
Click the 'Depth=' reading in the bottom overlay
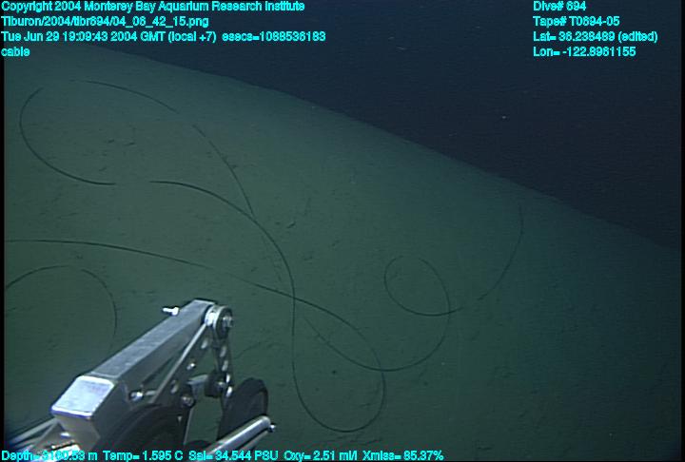[49, 456]
